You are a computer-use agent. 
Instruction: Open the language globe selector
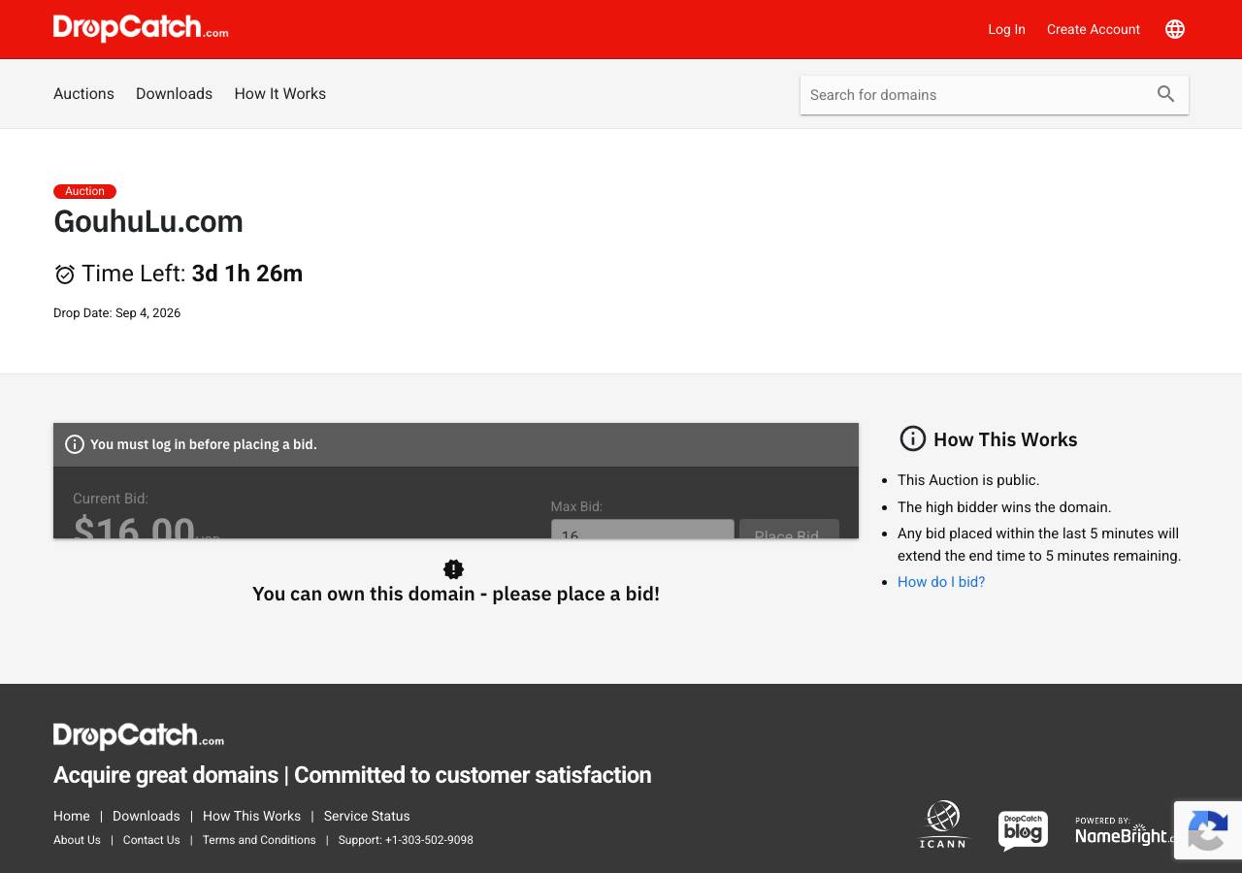(1175, 29)
